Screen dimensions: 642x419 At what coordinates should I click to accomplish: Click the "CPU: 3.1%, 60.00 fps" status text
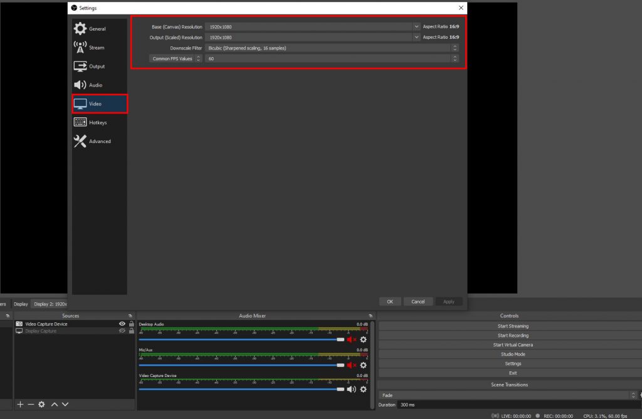click(605, 416)
